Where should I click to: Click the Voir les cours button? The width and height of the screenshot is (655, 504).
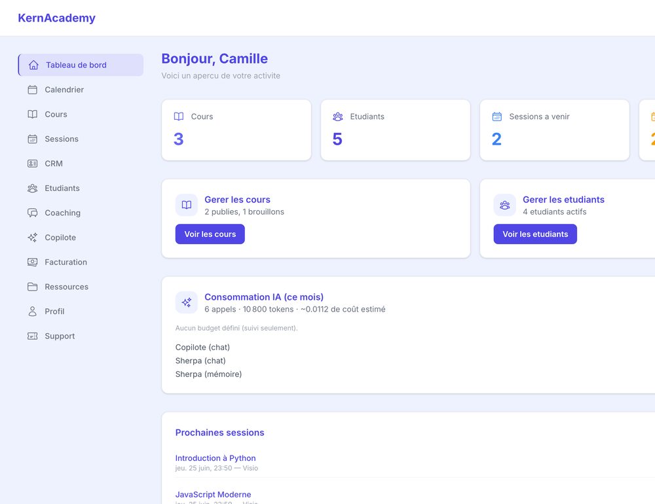pos(210,234)
